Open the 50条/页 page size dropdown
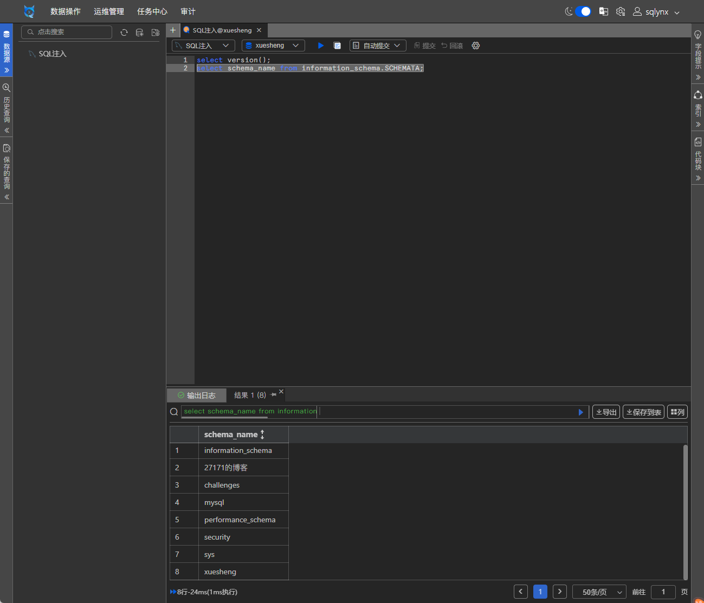The width and height of the screenshot is (704, 603). point(599,592)
